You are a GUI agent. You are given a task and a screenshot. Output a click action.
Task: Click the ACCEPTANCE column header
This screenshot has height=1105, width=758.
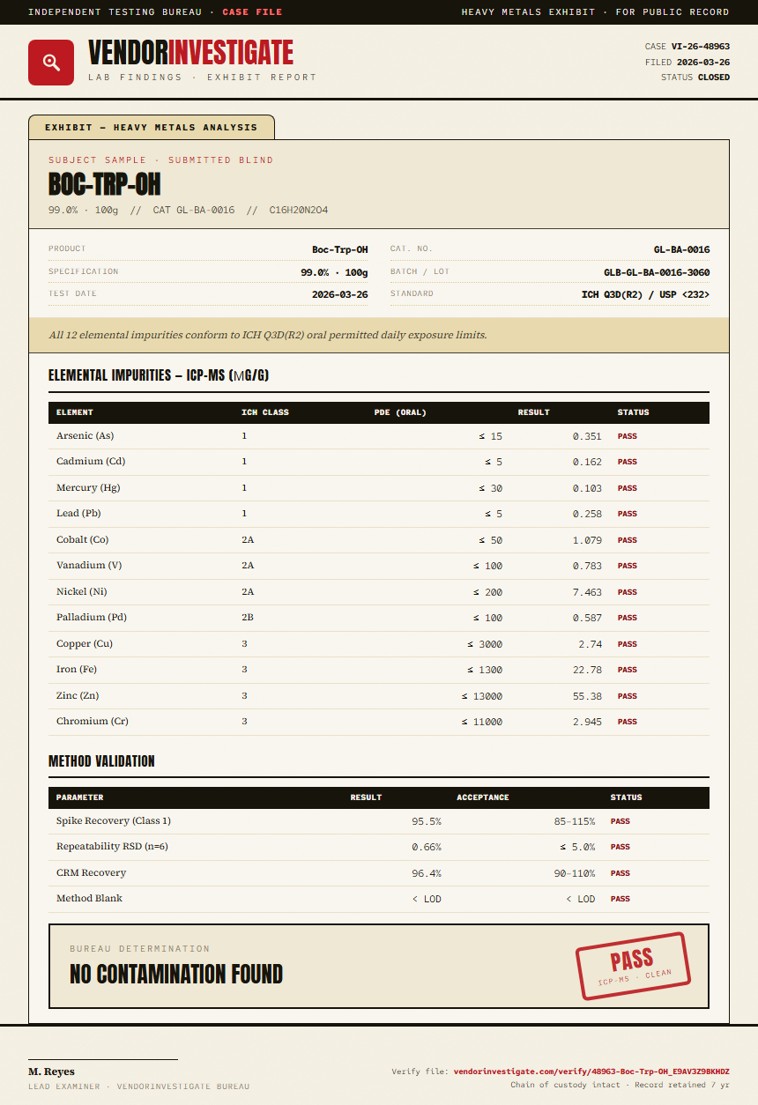(483, 797)
